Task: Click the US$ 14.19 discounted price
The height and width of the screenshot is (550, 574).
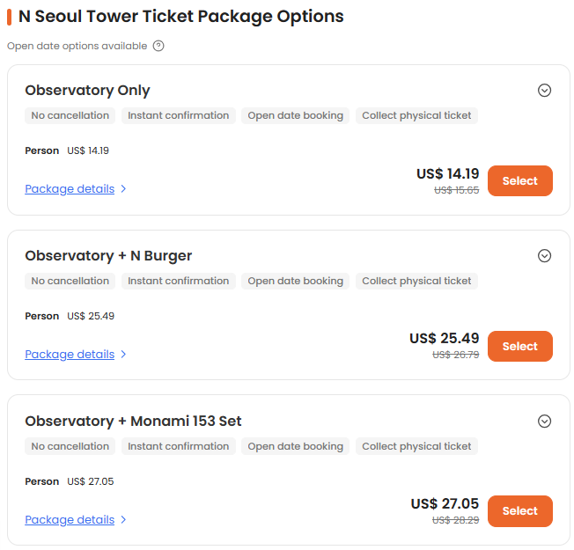Action: click(x=447, y=173)
